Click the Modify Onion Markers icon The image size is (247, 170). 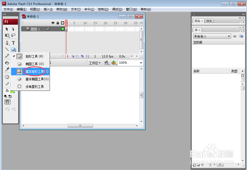[88, 56]
